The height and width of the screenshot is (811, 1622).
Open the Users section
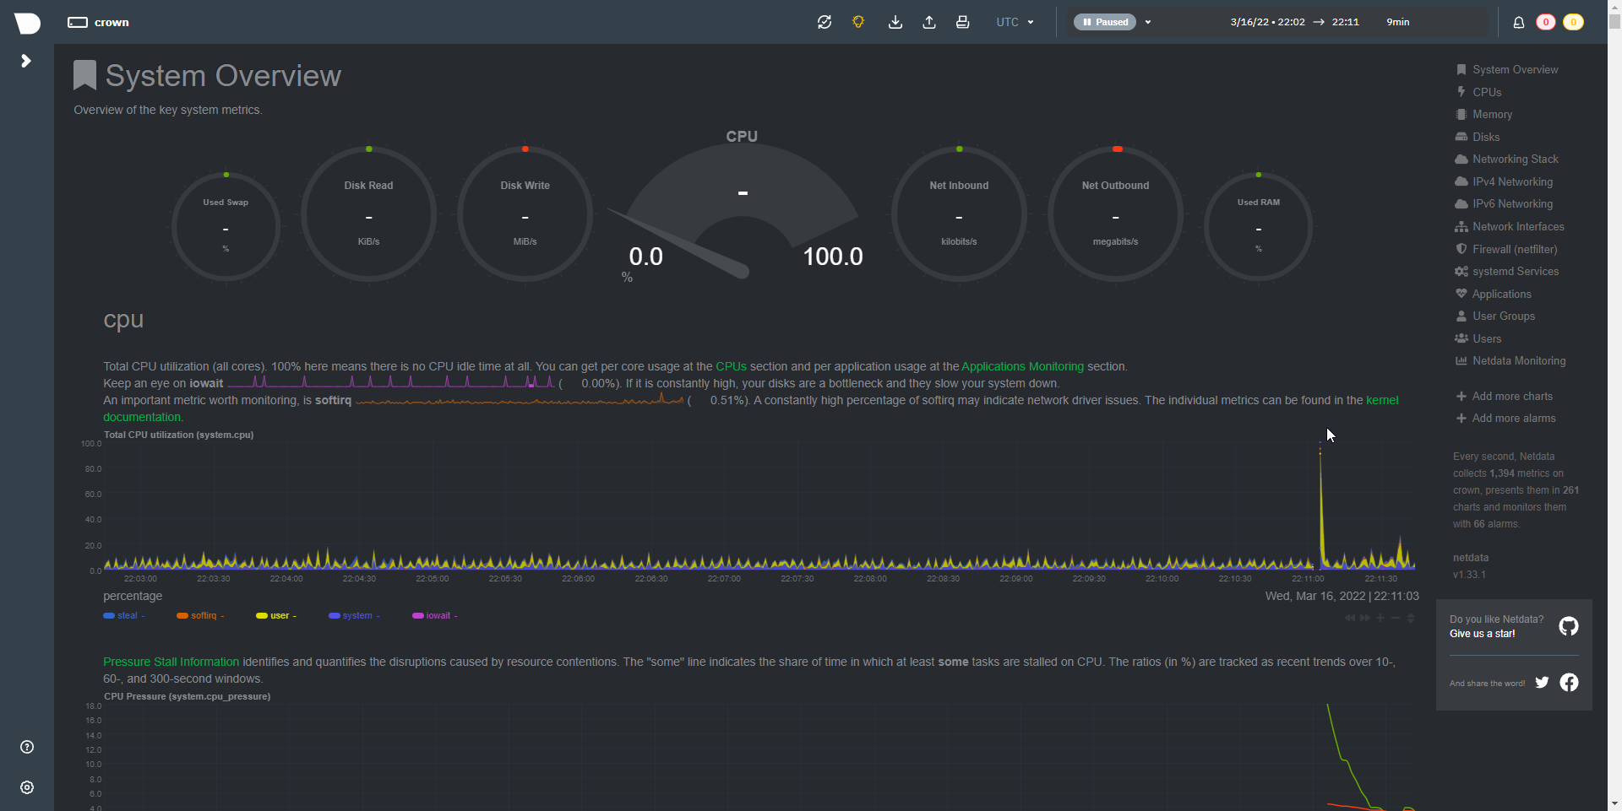coord(1478,338)
